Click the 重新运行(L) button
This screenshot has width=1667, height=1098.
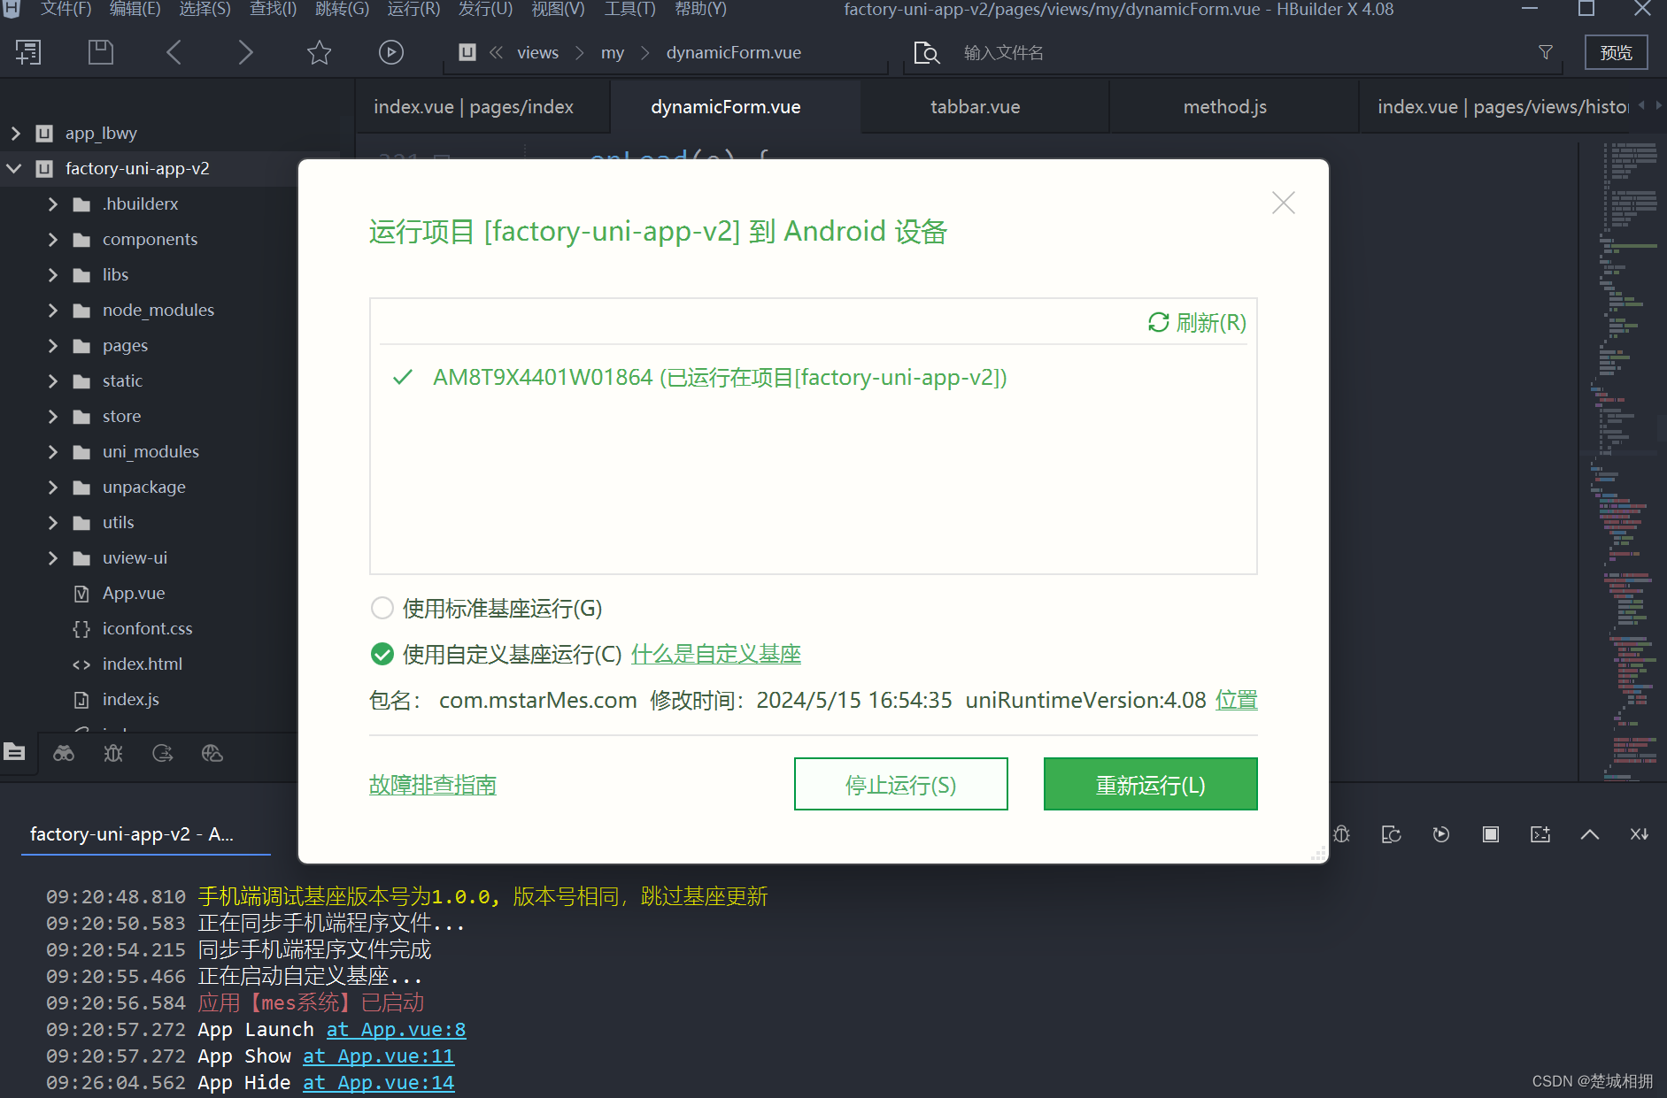[x=1150, y=784]
